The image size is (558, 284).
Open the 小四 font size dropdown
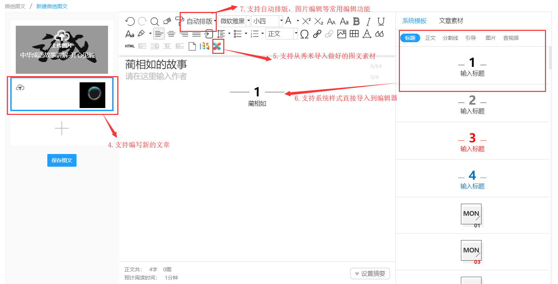[x=267, y=21]
